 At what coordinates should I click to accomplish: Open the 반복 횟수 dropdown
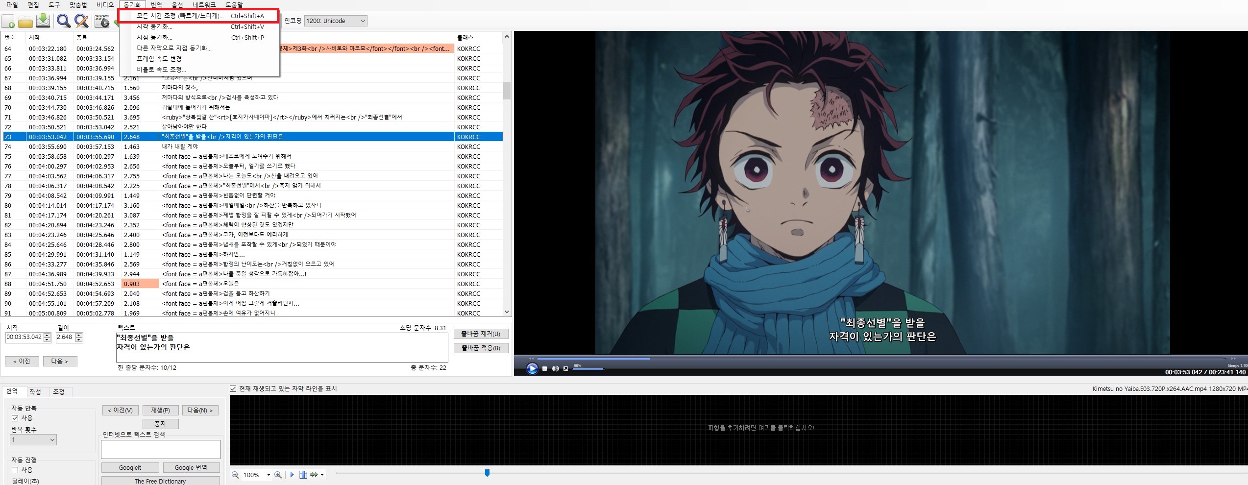[x=33, y=439]
